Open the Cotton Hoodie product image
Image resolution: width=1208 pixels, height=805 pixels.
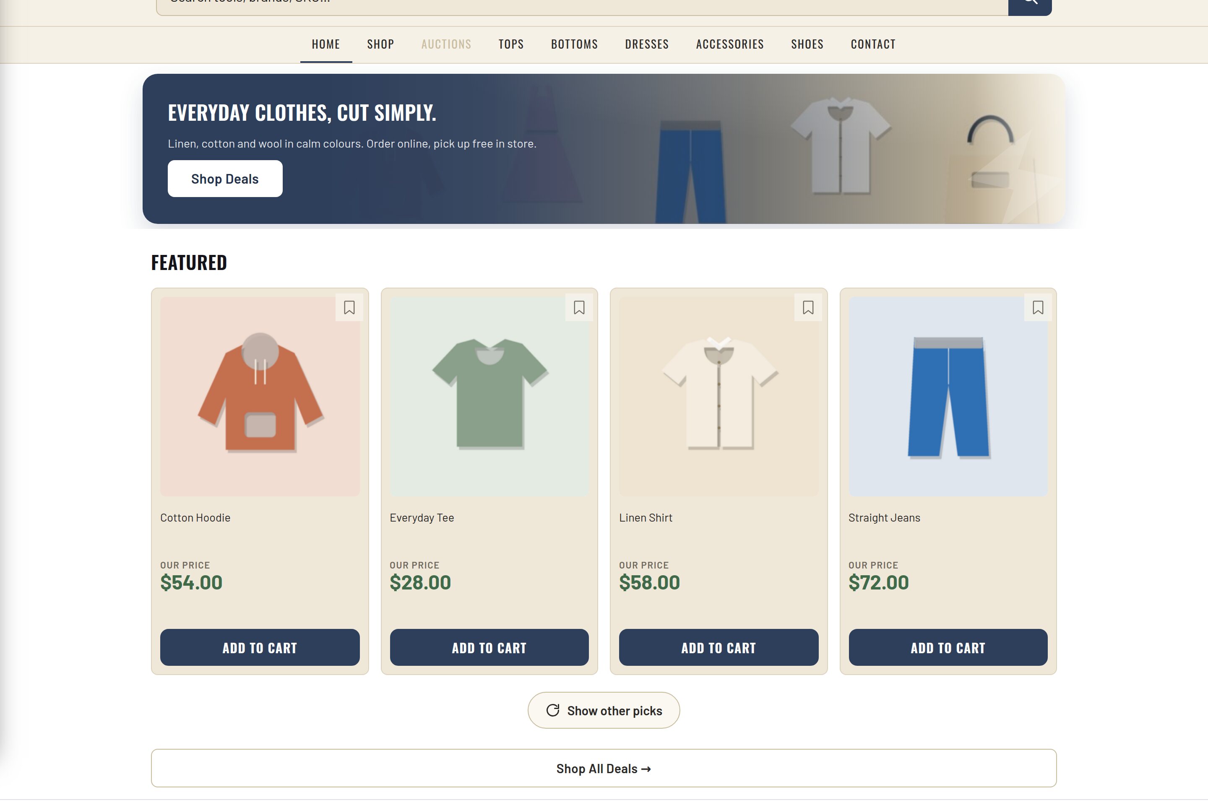click(x=260, y=396)
